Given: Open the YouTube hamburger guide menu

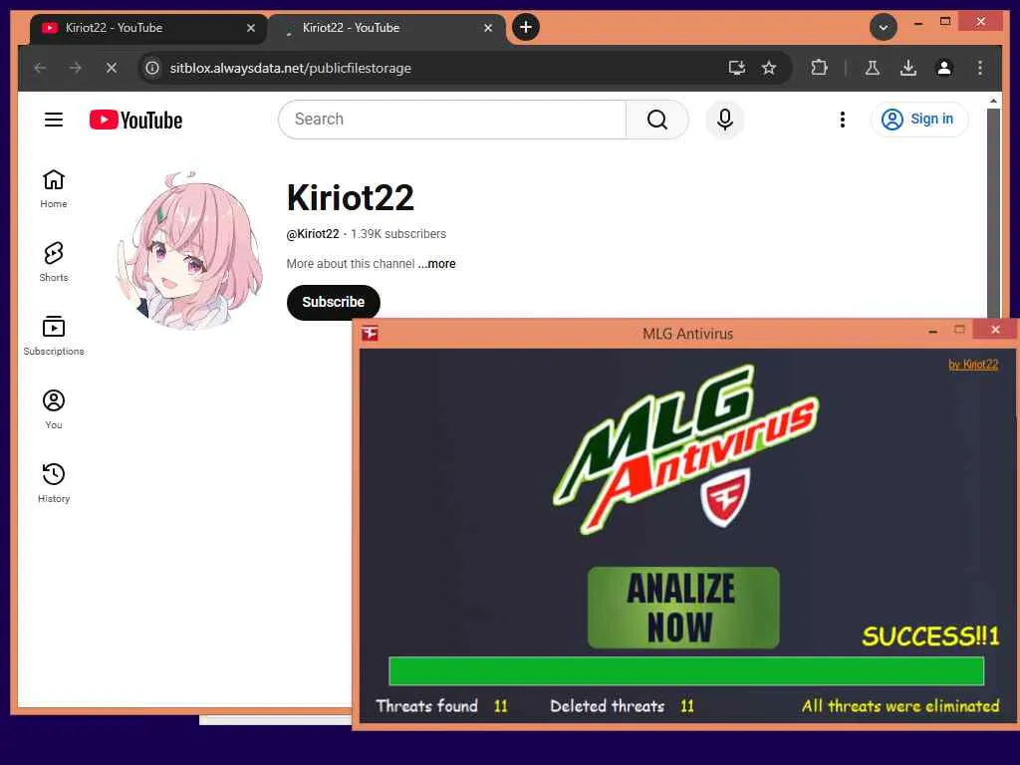Looking at the screenshot, I should (54, 120).
